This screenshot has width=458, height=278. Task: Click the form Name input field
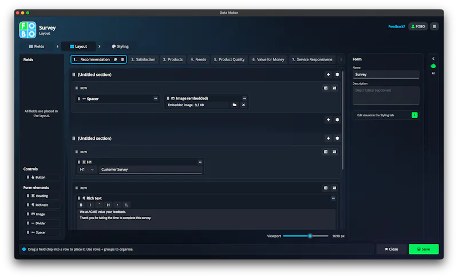point(385,74)
